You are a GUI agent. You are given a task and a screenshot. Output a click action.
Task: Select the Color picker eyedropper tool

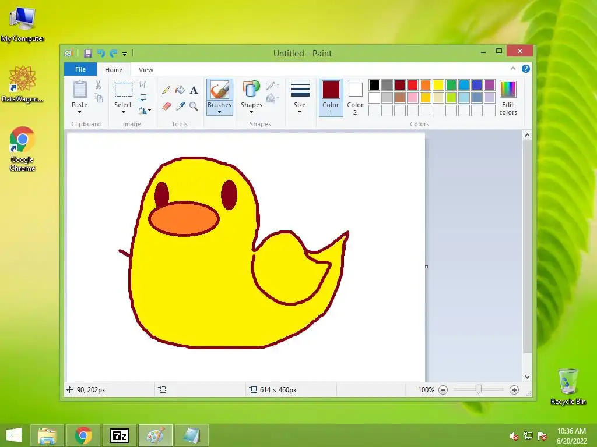pyautogui.click(x=180, y=107)
